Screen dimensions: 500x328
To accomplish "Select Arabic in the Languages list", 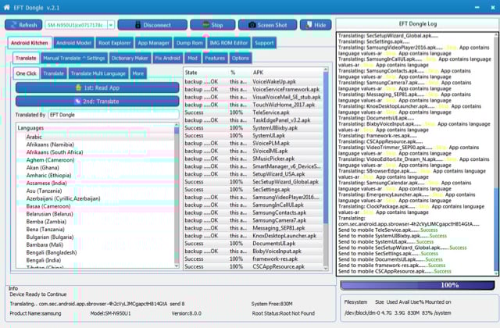I will tap(34, 137).
